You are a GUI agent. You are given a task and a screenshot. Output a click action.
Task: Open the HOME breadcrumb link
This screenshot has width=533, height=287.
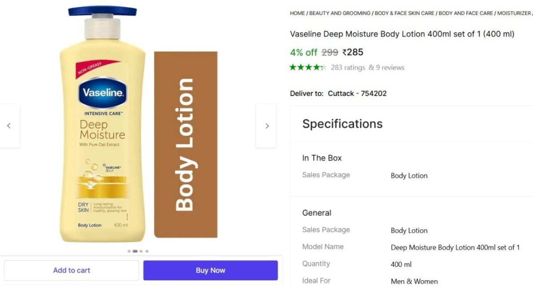click(297, 13)
